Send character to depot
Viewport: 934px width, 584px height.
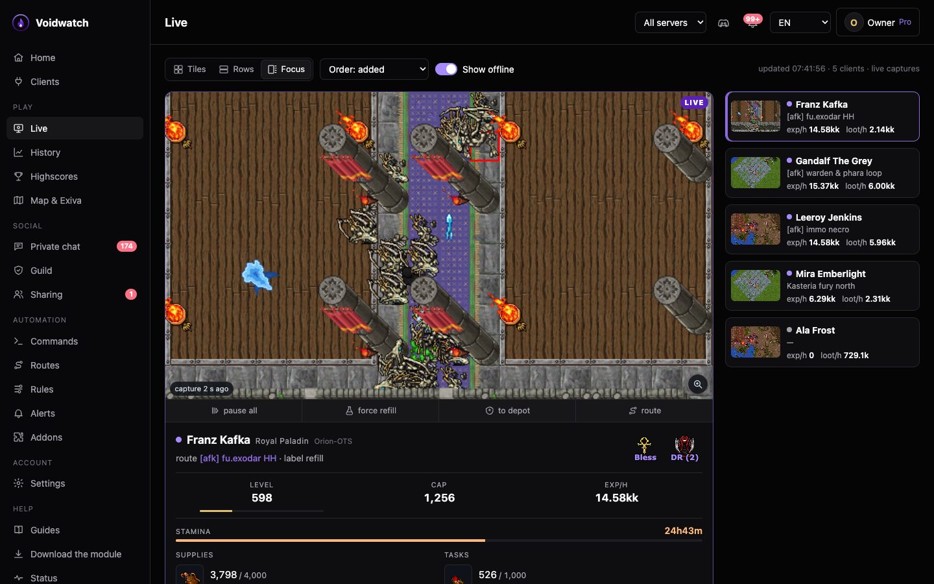(507, 411)
